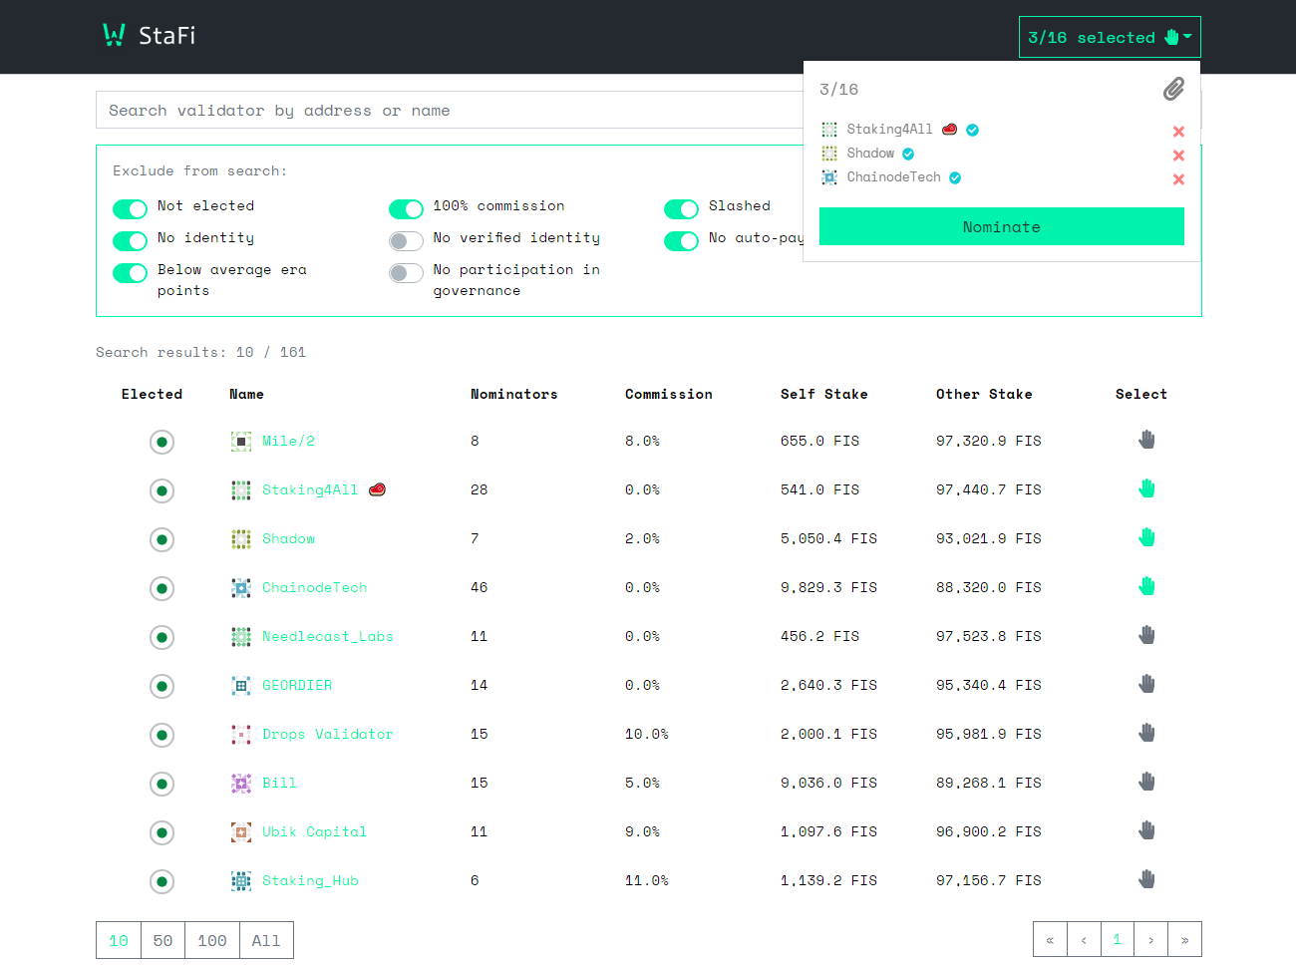Click the Nominate button
1296x965 pixels.
point(1002,226)
